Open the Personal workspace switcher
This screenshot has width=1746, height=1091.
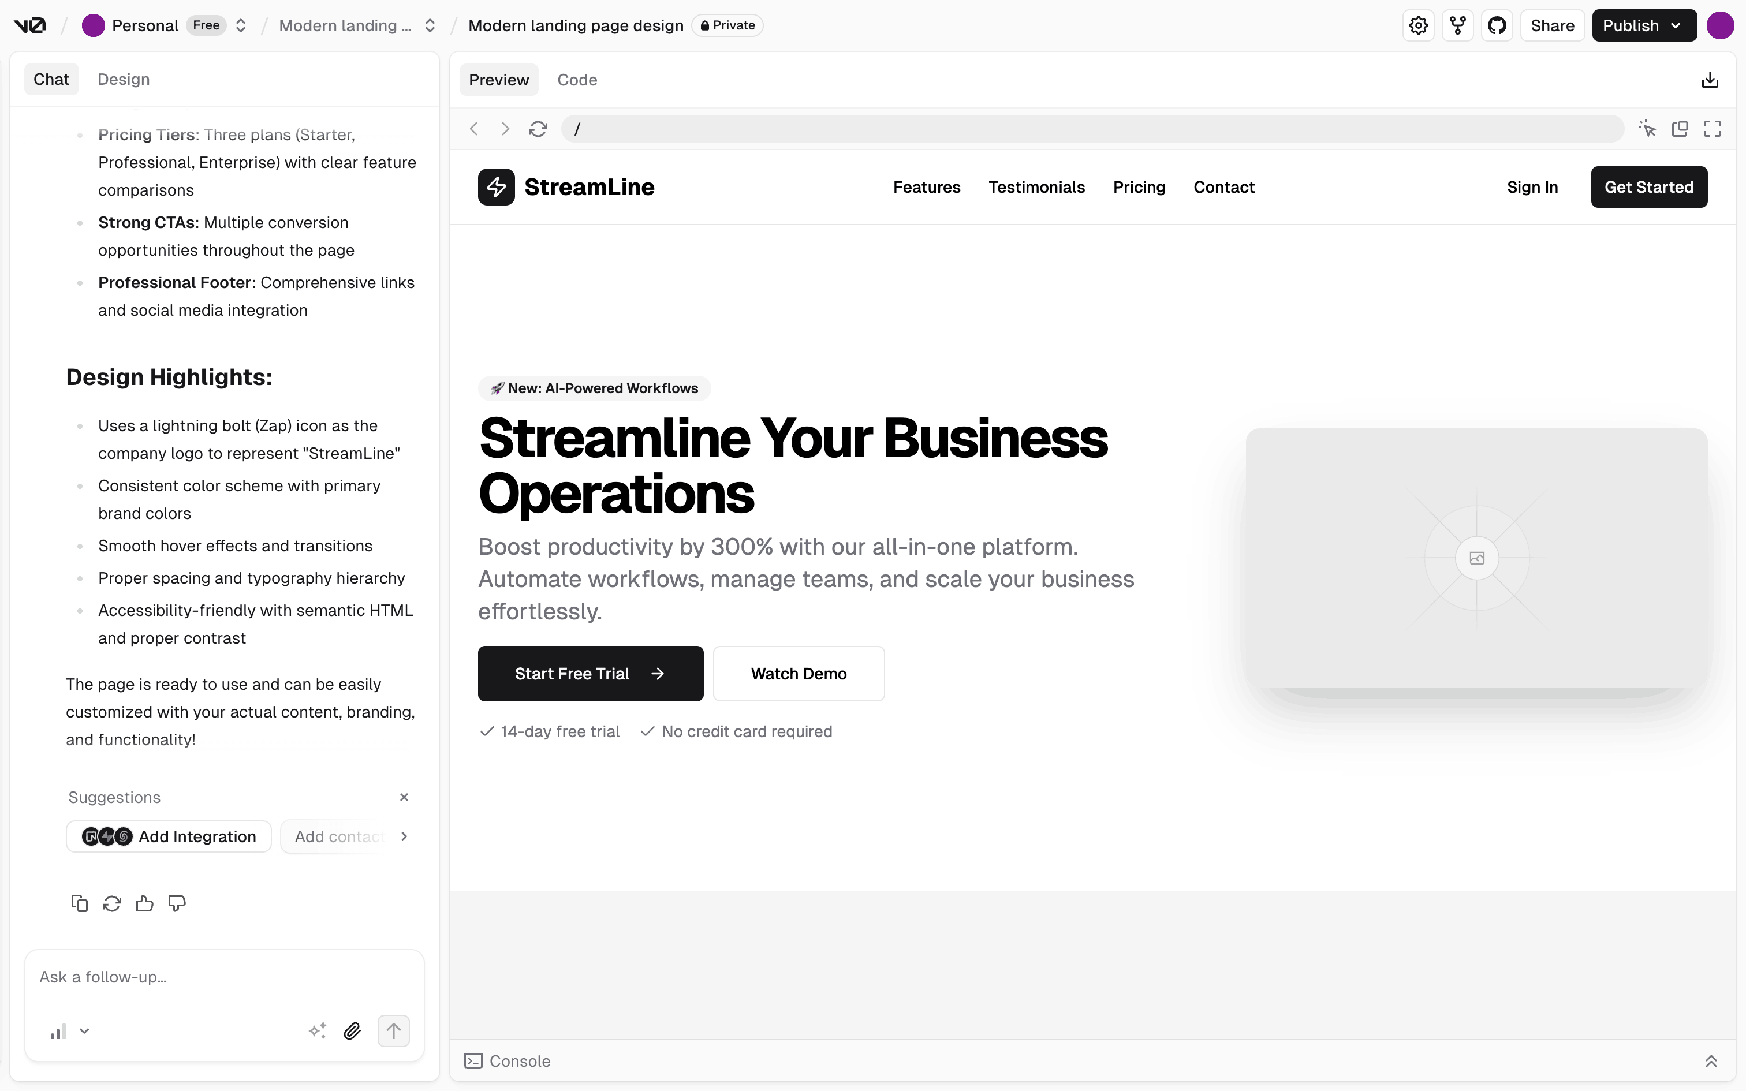(240, 26)
